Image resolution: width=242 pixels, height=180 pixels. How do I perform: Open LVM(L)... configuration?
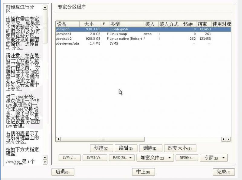click(x=70, y=158)
